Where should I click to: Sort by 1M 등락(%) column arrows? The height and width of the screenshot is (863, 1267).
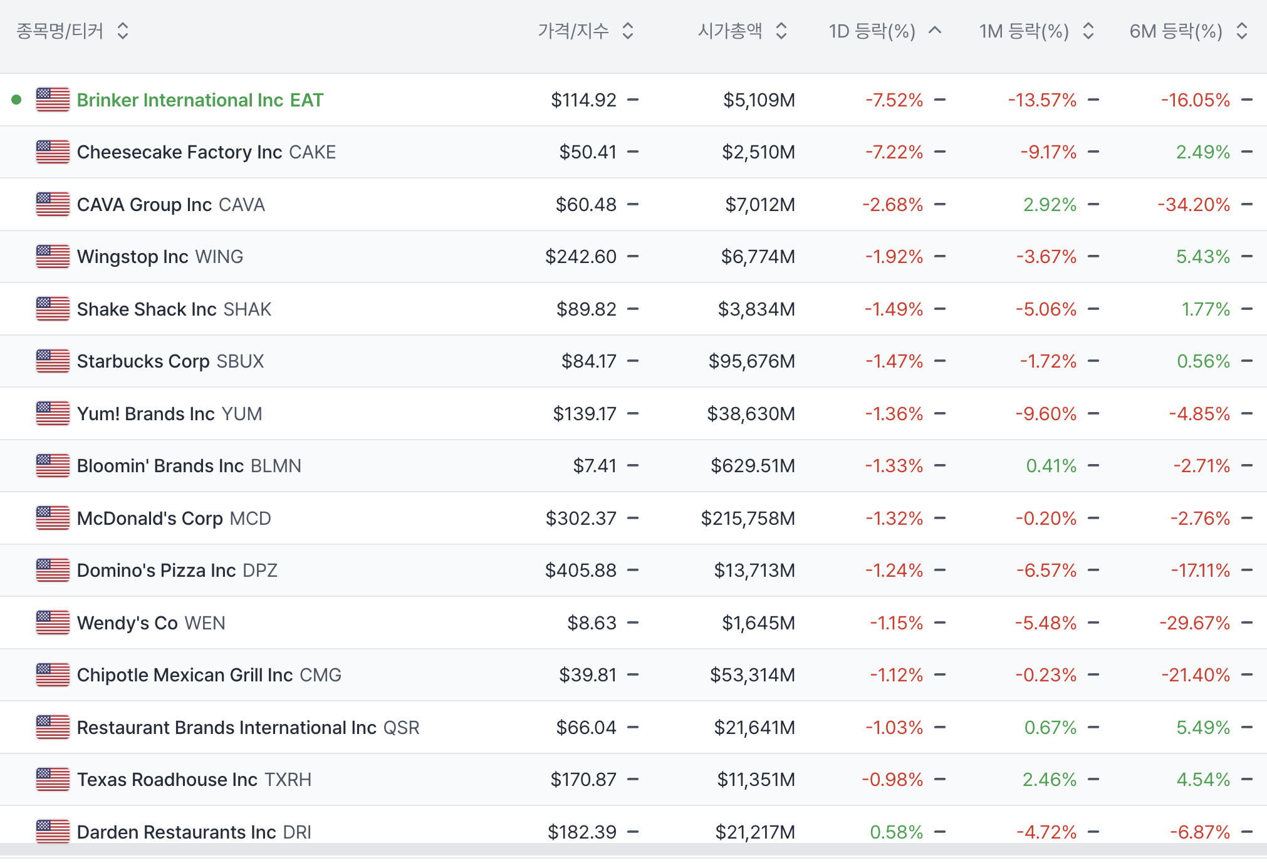[x=1088, y=31]
